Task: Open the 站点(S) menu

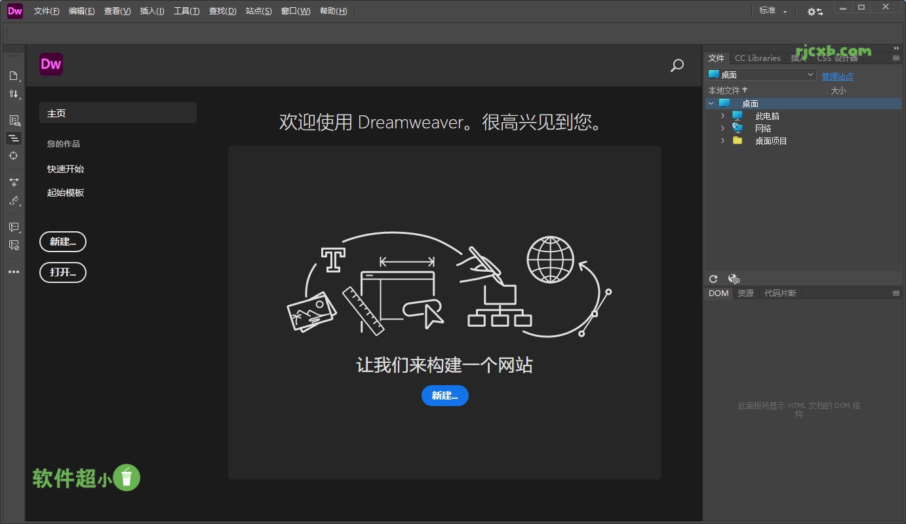Action: 258,11
